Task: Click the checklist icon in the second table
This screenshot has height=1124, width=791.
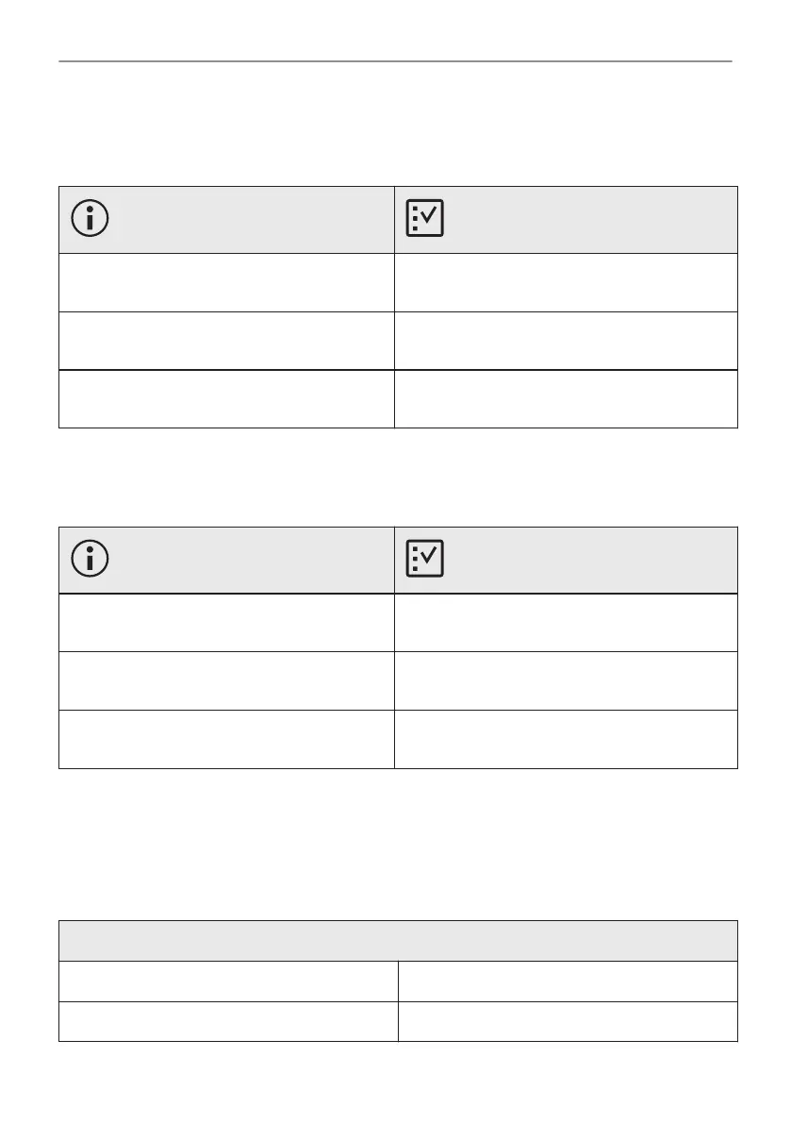Action: click(x=424, y=560)
